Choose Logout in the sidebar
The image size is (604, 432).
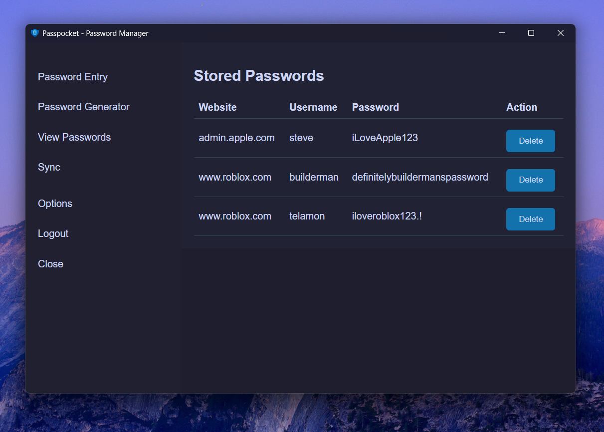53,233
